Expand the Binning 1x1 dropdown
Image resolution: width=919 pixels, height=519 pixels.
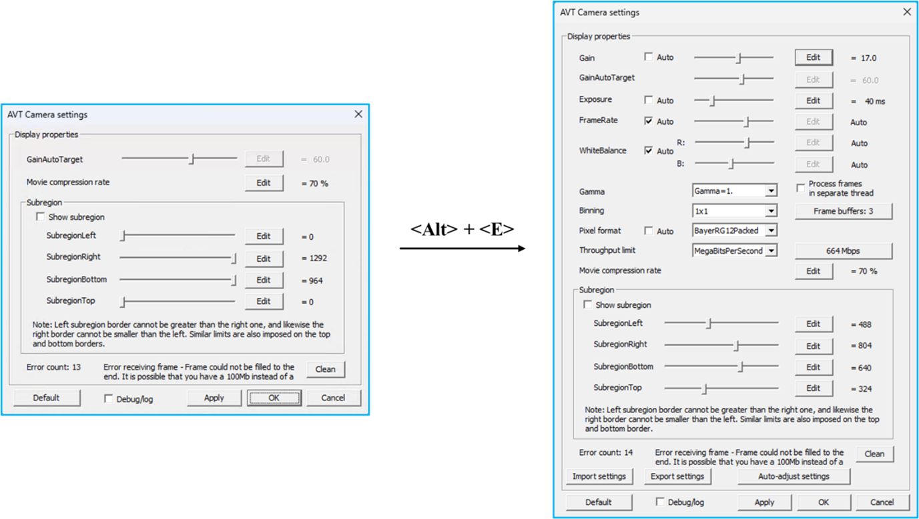pos(771,211)
